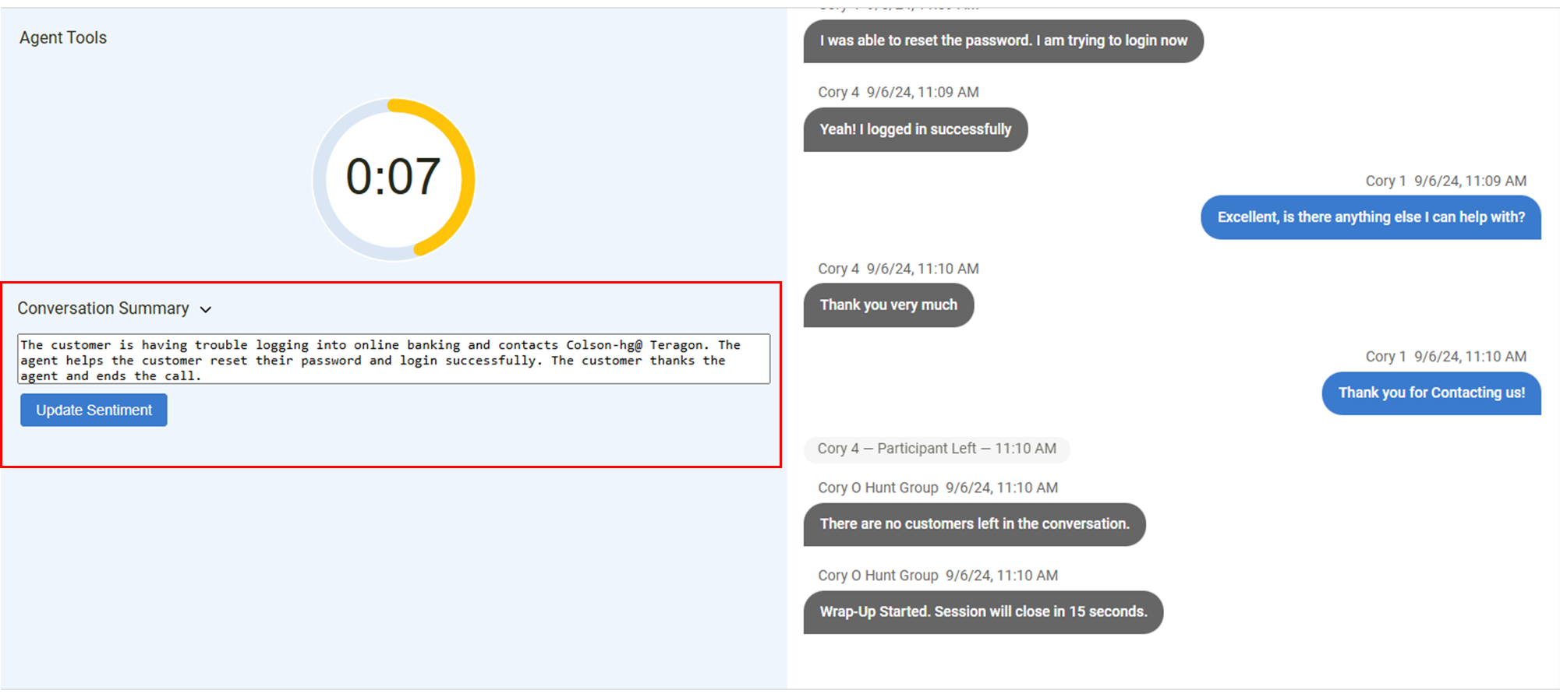Image resolution: width=1560 pixels, height=694 pixels.
Task: Click the Cory 4 11:10 AM message header
Action: click(898, 269)
